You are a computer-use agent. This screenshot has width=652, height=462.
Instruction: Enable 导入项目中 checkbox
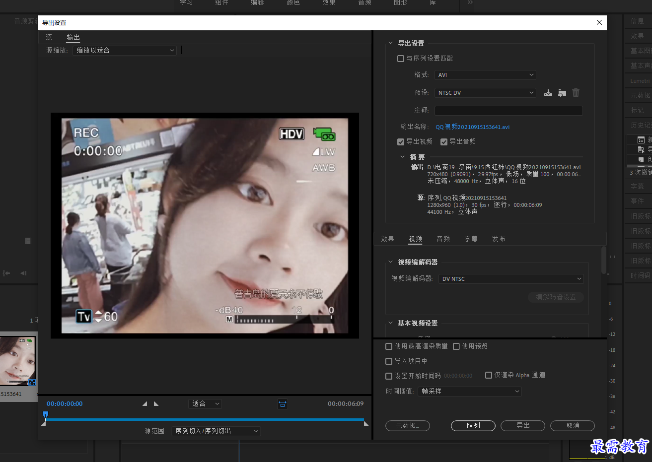coord(389,361)
